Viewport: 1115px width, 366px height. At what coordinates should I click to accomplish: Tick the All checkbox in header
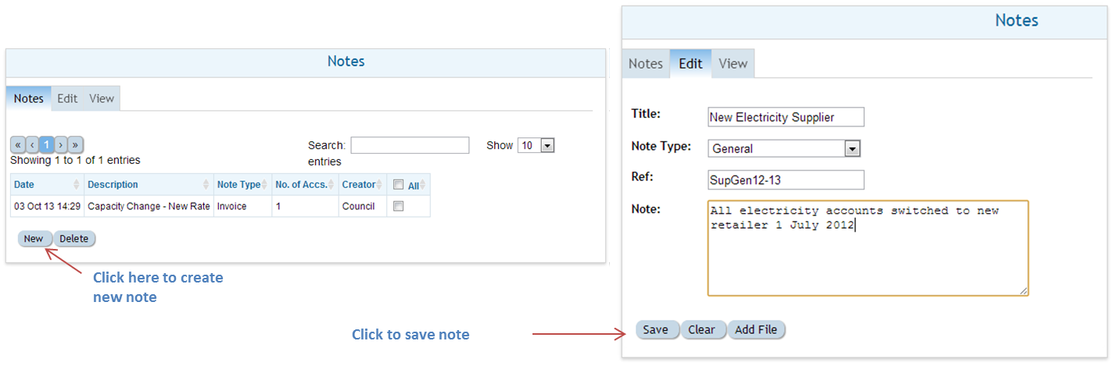398,185
